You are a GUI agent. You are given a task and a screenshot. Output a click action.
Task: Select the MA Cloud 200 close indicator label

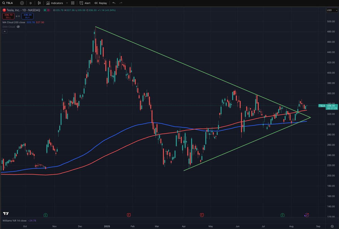pos(14,22)
